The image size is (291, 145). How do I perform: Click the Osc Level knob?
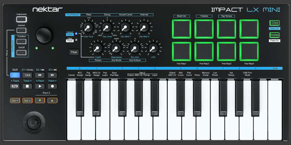[107, 28]
